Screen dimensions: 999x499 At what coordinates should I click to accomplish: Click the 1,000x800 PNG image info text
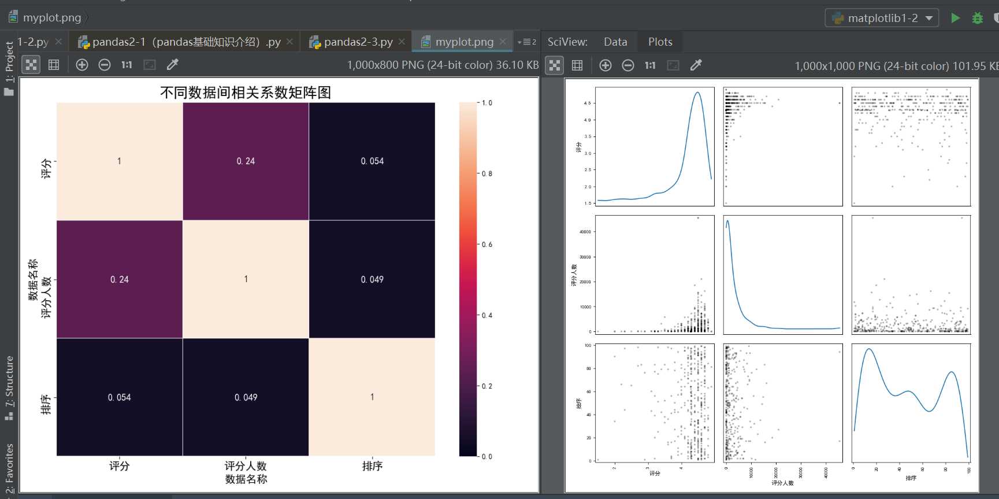443,65
